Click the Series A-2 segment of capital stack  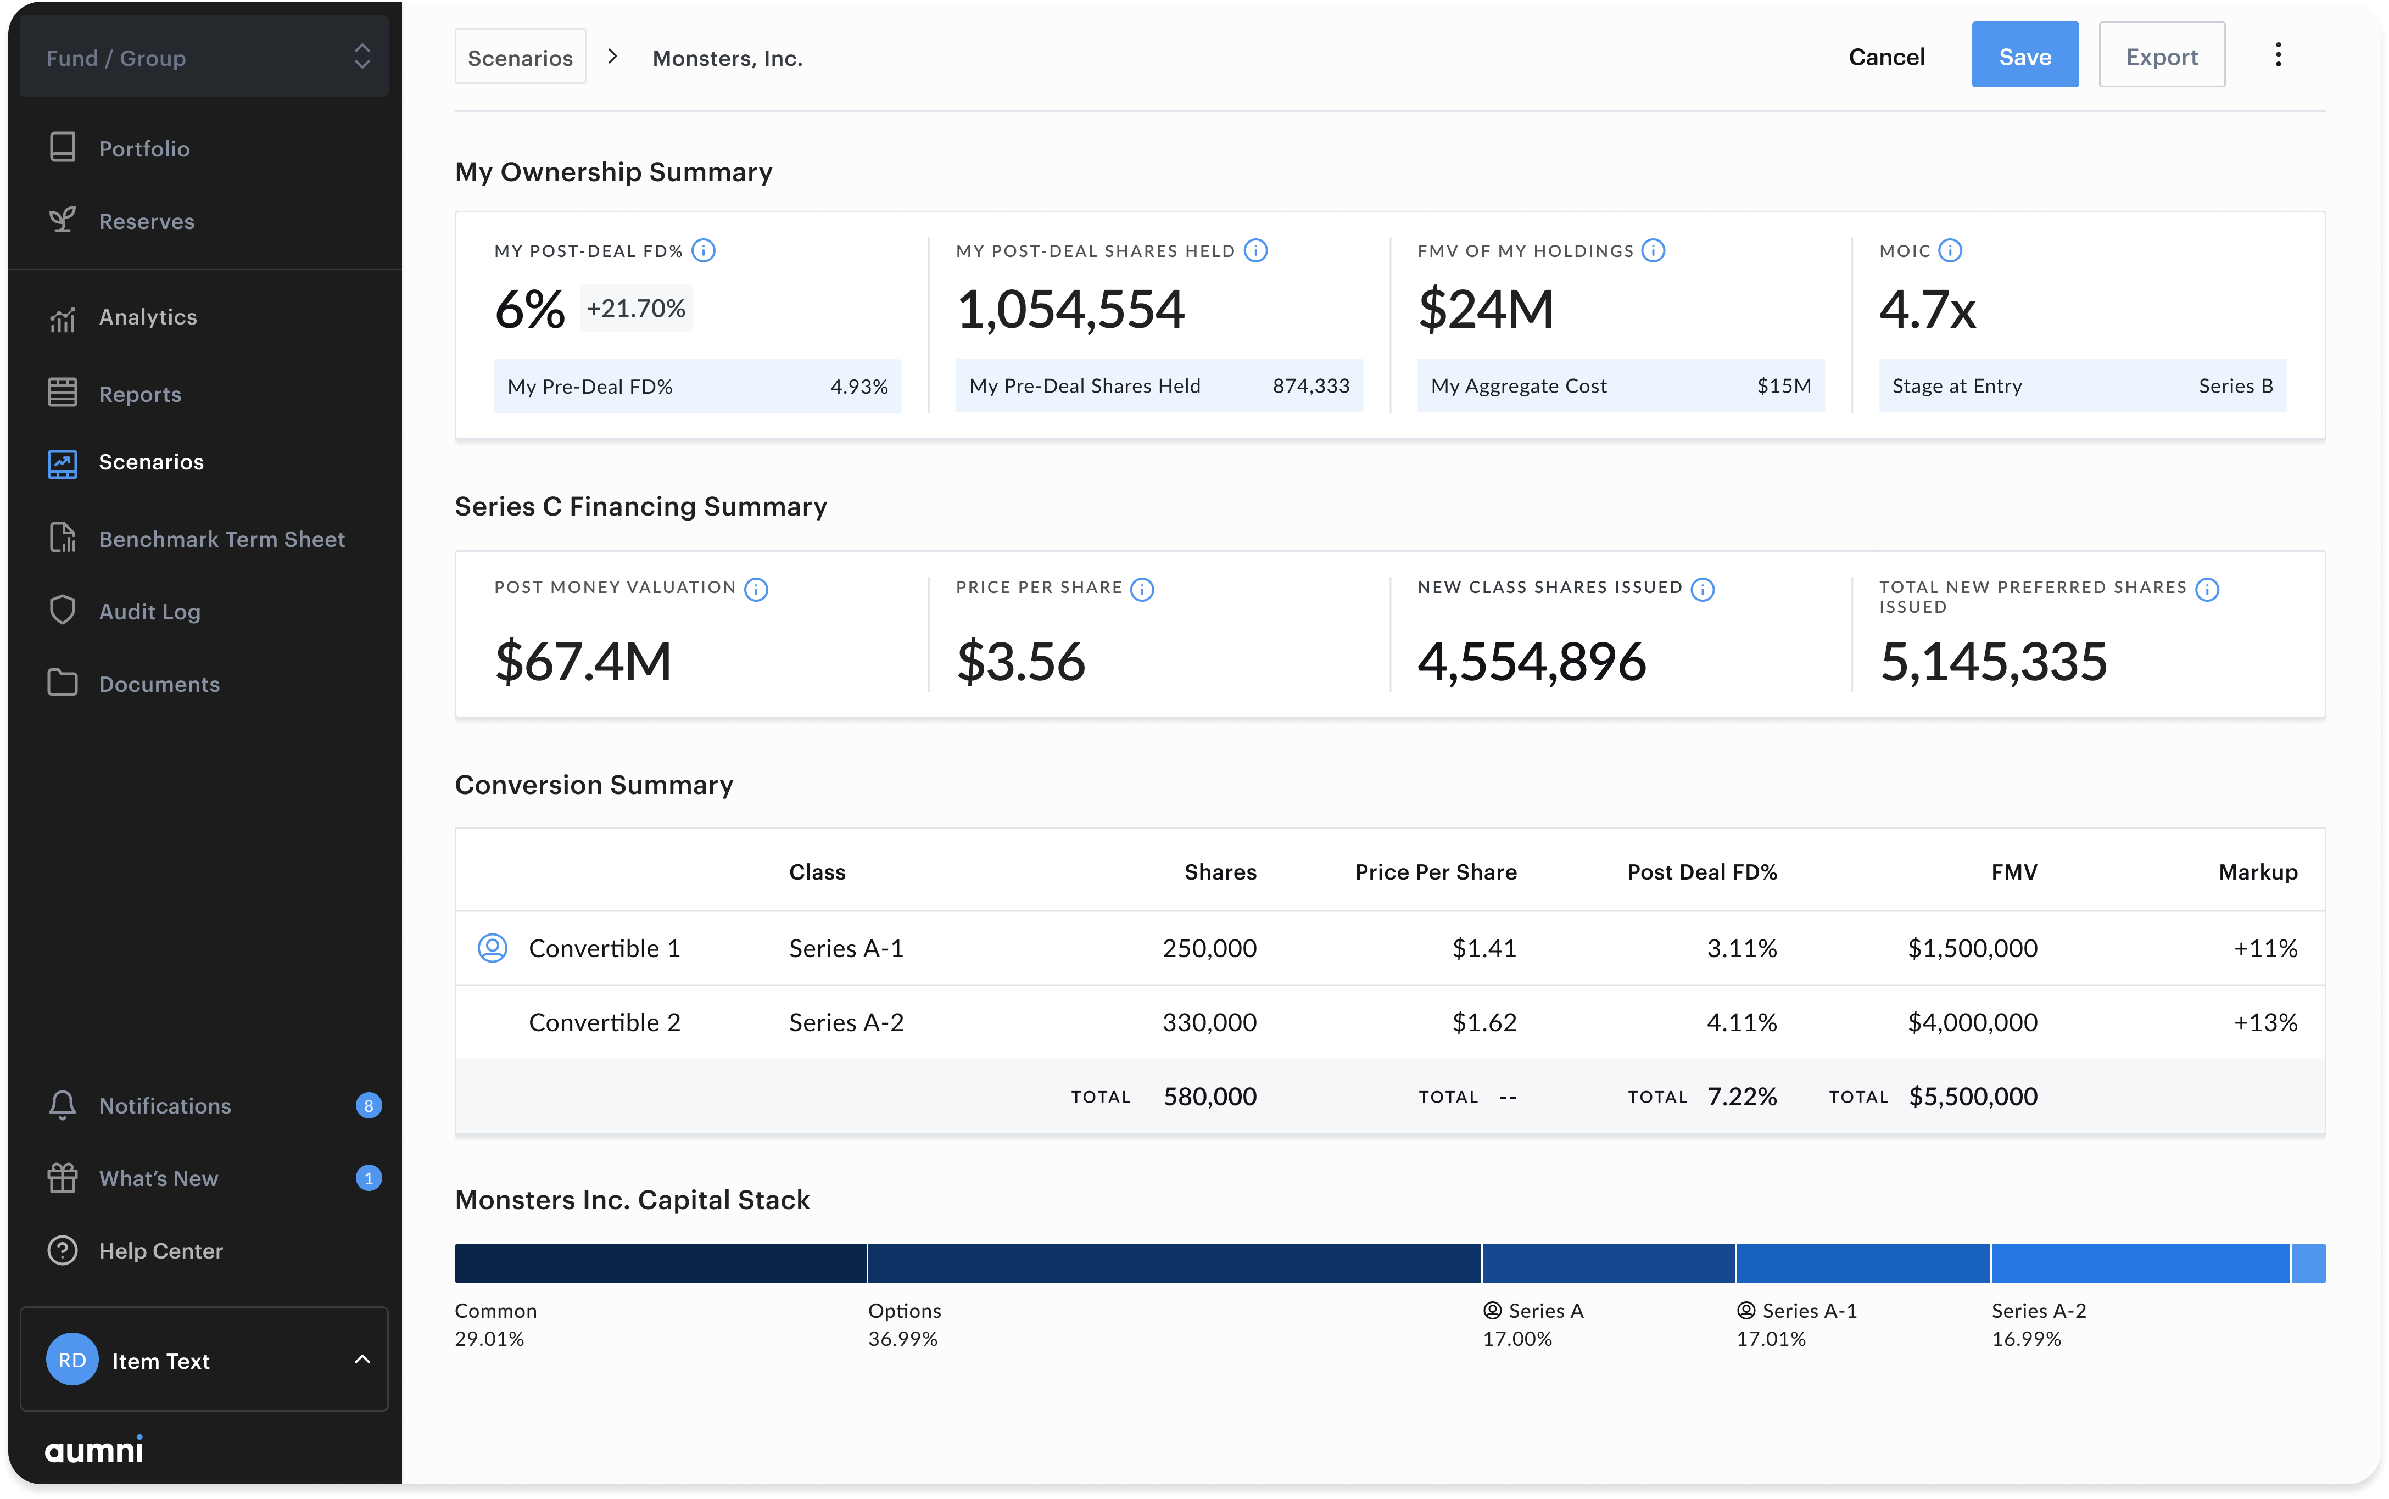pos(2141,1263)
